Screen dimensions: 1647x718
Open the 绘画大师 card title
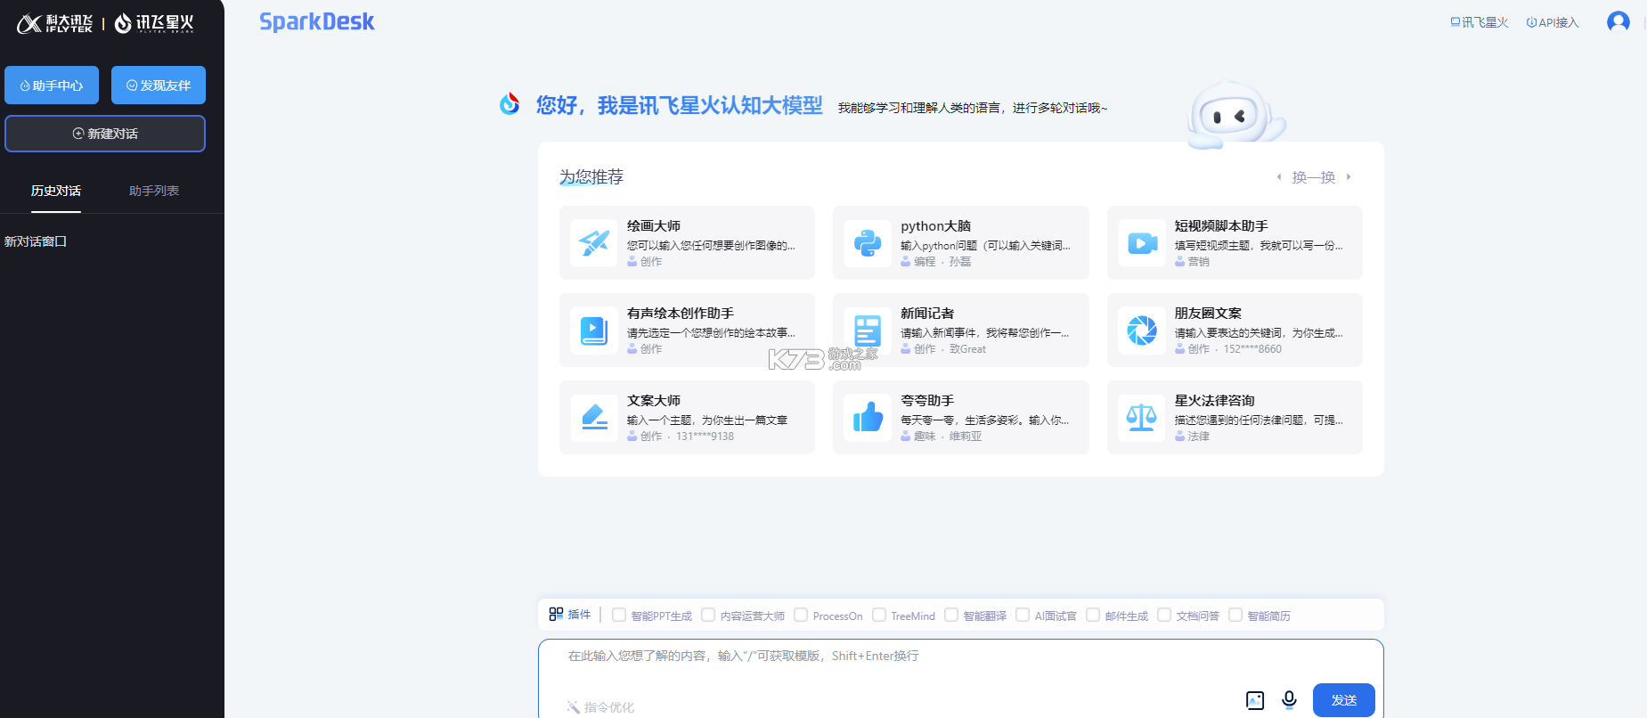pyautogui.click(x=654, y=226)
